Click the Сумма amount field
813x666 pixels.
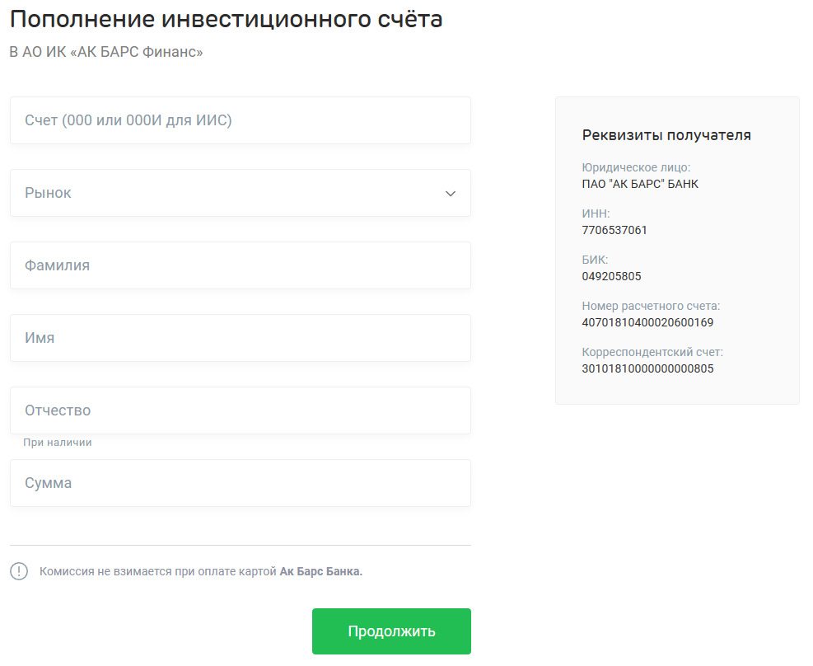pos(241,483)
